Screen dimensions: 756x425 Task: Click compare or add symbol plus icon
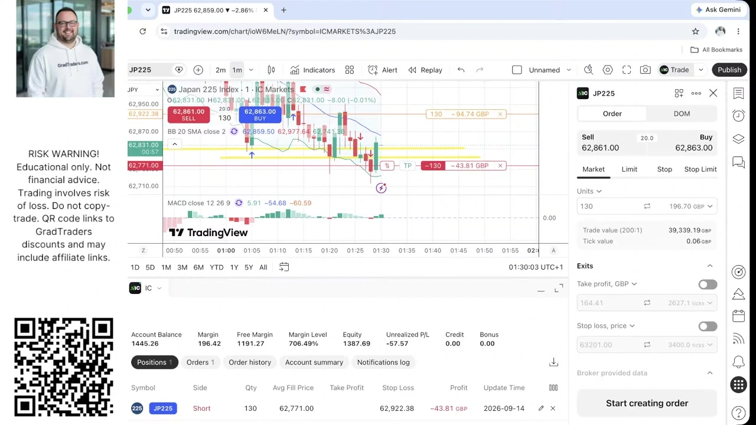[198, 70]
